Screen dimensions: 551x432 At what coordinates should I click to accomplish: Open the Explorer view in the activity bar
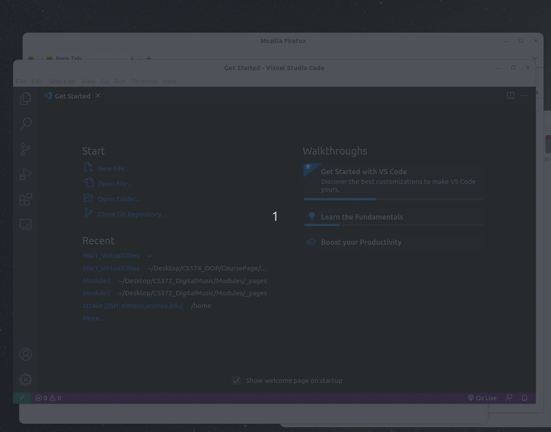(x=26, y=99)
